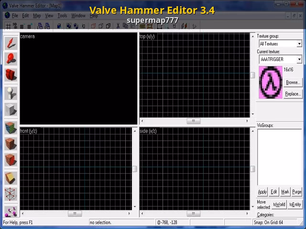Click the pink AAATRIGGER texture preview
This screenshot has width=306, height=229.
(271, 83)
